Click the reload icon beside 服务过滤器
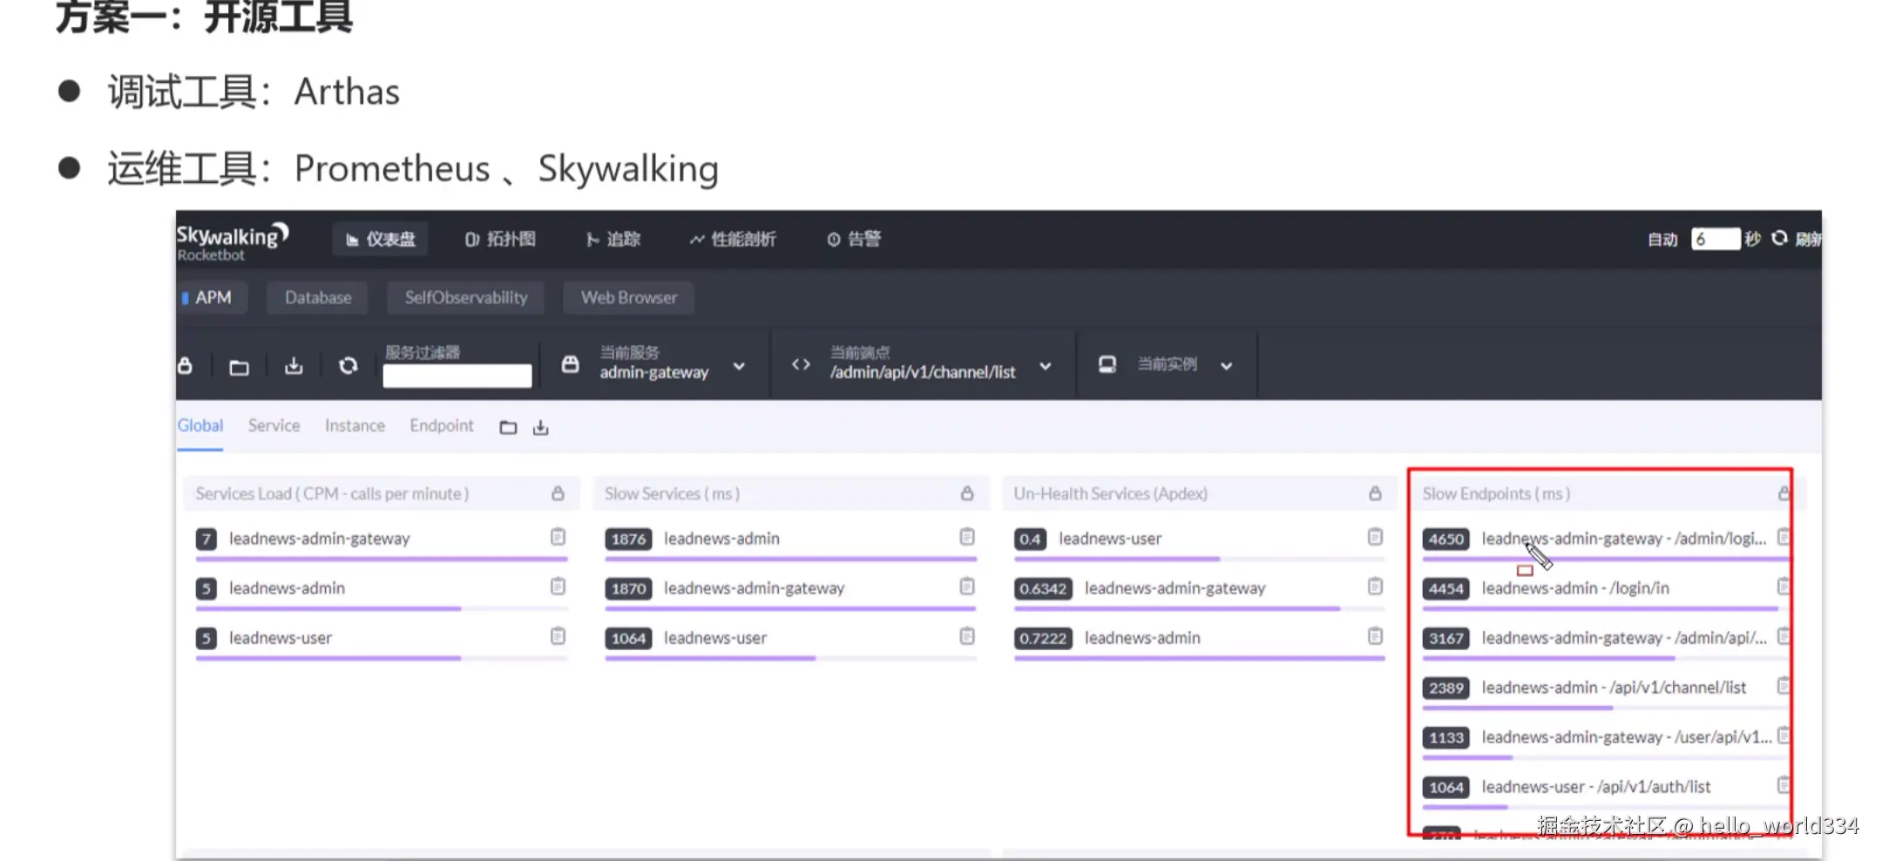 pos(348,365)
